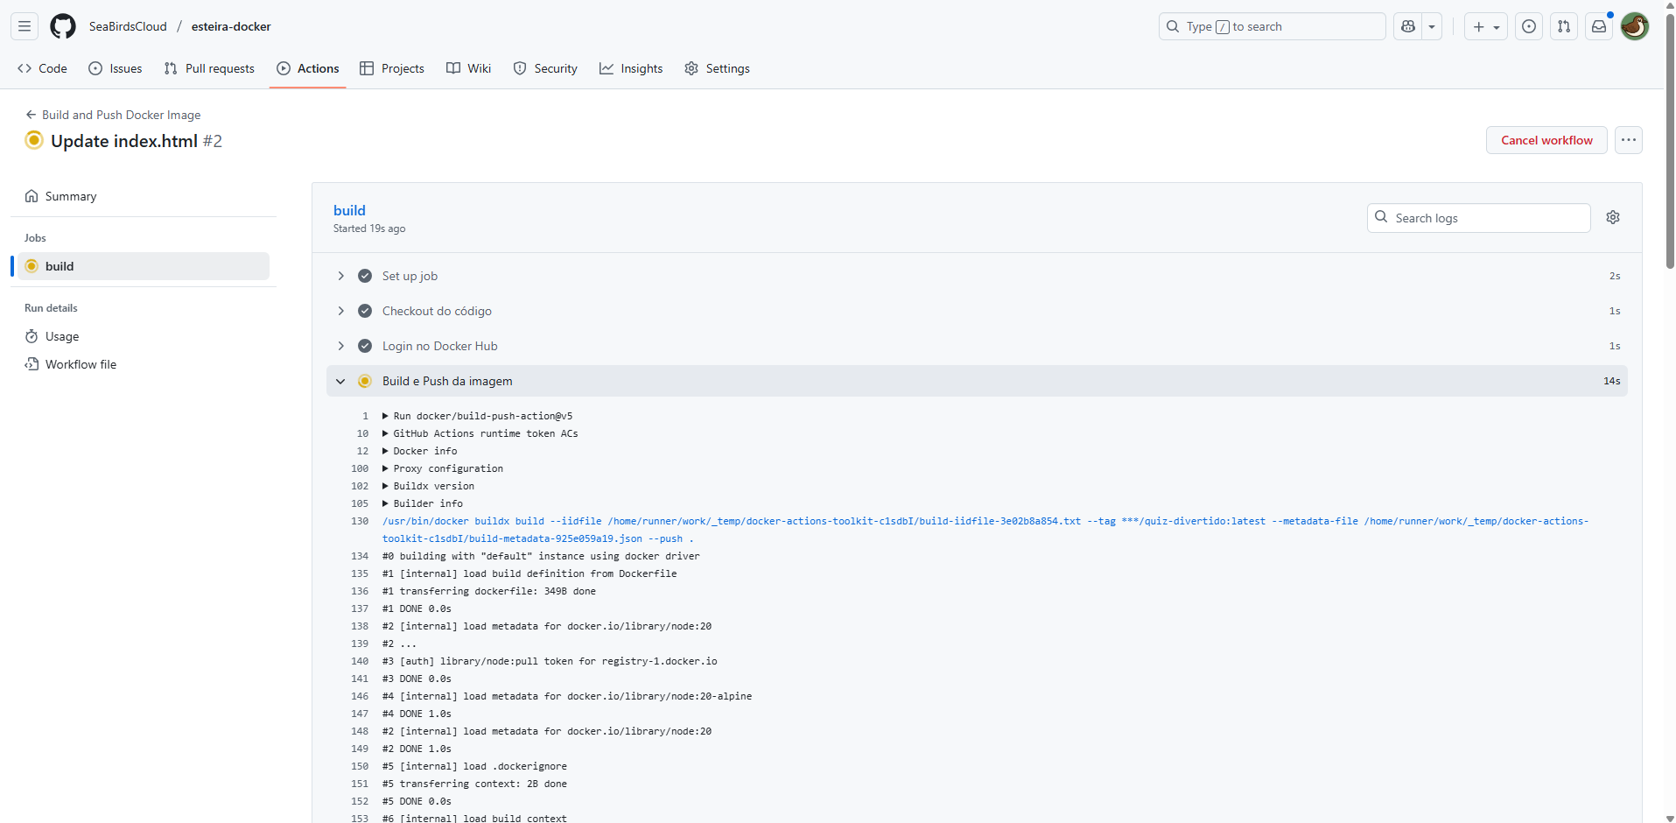Screen dimensions: 1676x823
Task: Open the Wiki tab
Action: pyautogui.click(x=469, y=68)
